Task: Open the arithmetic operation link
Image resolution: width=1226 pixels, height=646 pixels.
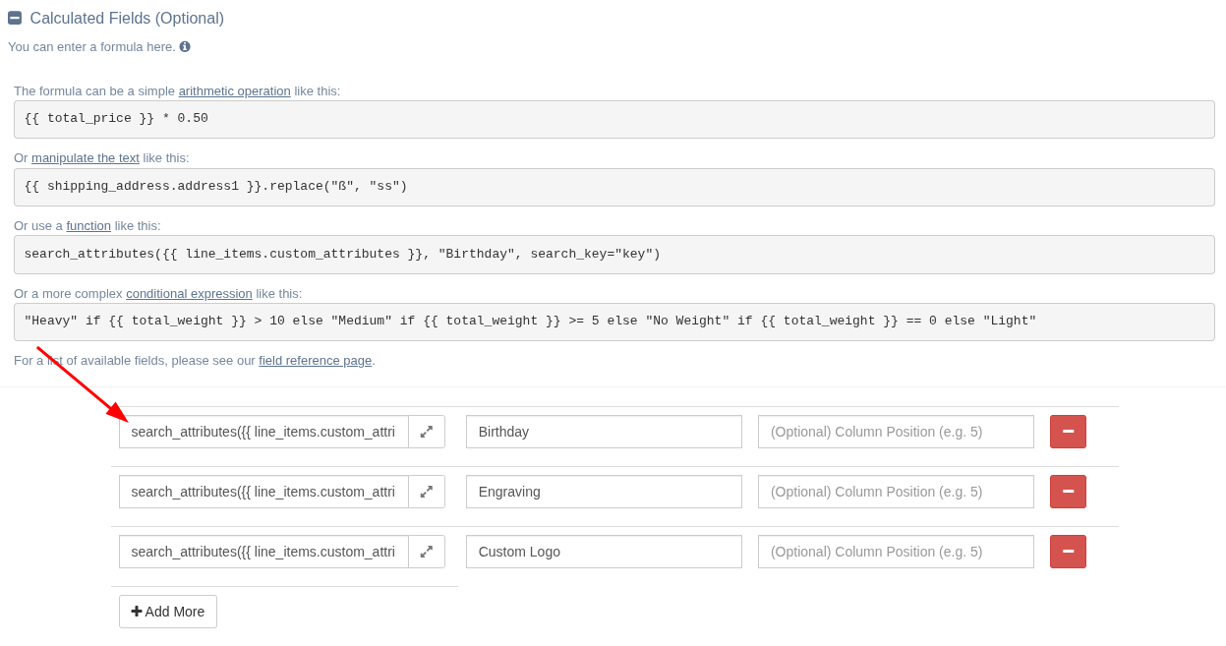Action: pyautogui.click(x=234, y=90)
